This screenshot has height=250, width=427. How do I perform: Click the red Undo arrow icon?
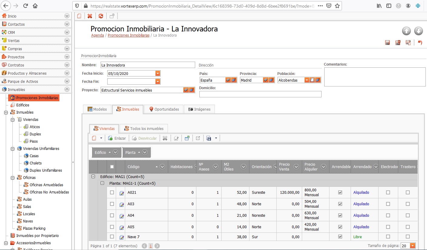point(420,43)
